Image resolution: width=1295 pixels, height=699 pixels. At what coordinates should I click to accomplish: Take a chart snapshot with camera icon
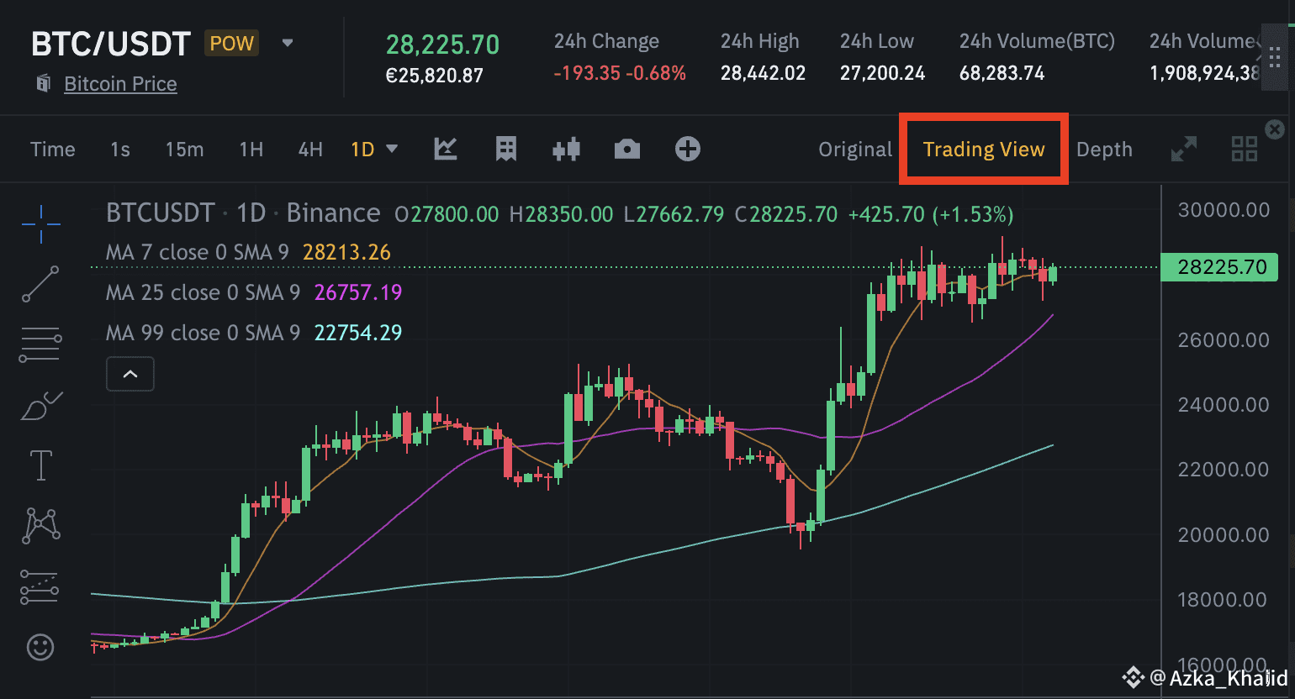626,150
